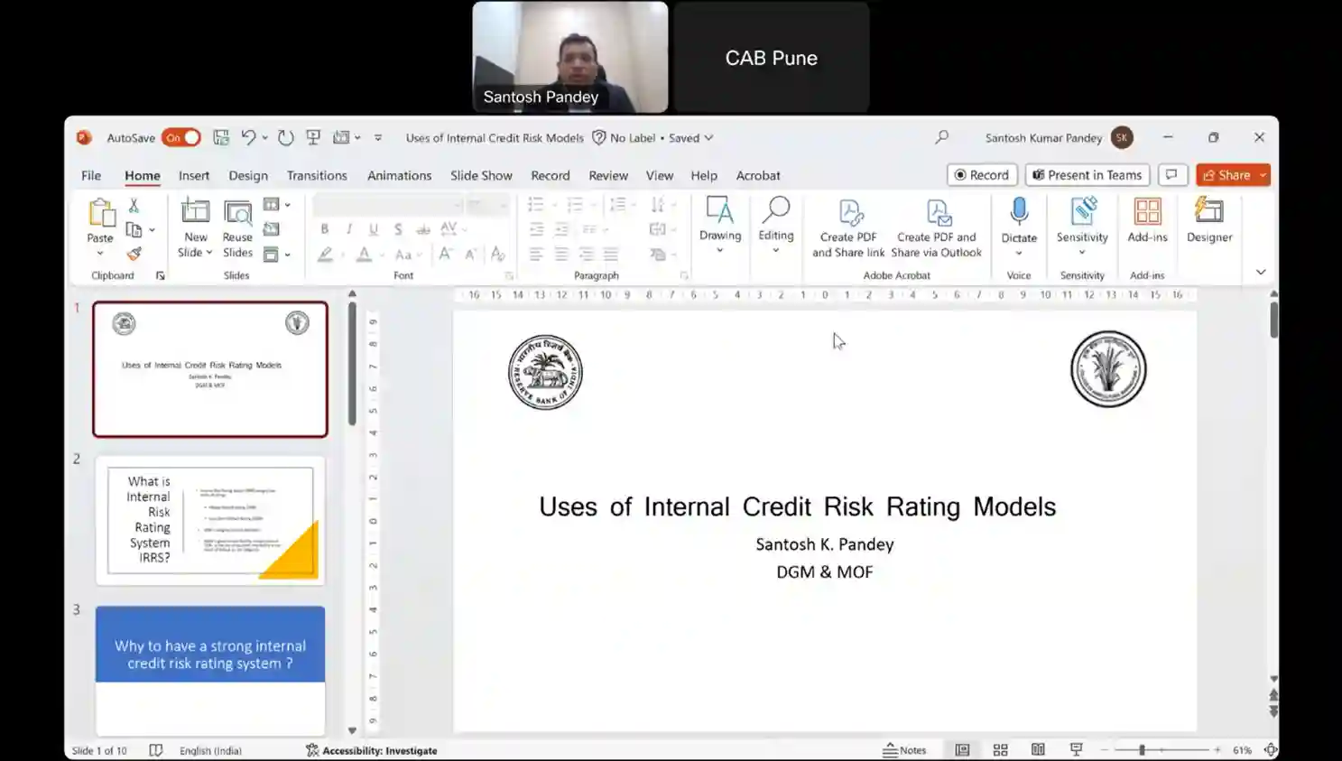Toggle the Notes pane in status bar
This screenshot has height=761, width=1342.
[905, 750]
